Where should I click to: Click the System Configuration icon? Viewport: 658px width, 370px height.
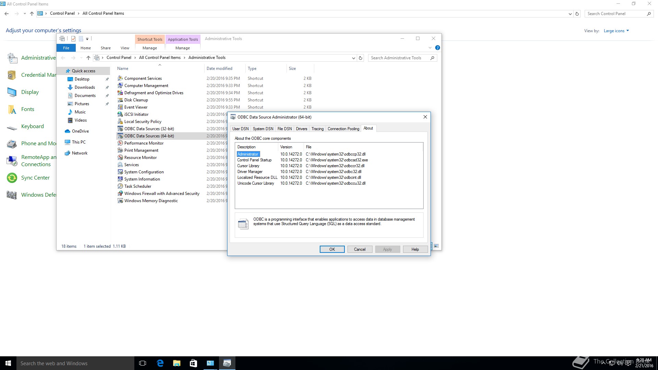(x=120, y=172)
